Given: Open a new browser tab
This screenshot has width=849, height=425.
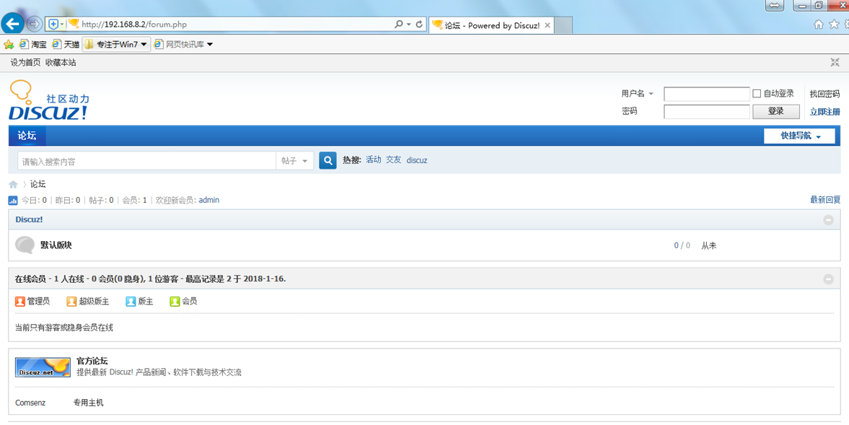Looking at the screenshot, I should 563,25.
